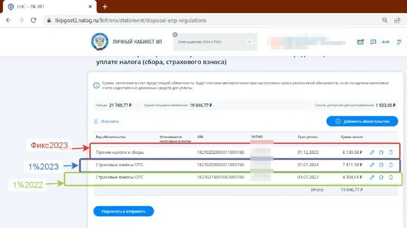The image size is (407, 228).
Task: Click the info circle icon beside notice
Action: (x=96, y=85)
